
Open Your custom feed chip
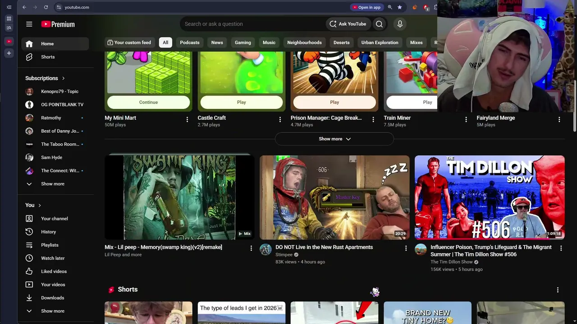pyautogui.click(x=129, y=43)
